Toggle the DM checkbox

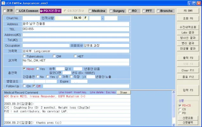point(54,56)
